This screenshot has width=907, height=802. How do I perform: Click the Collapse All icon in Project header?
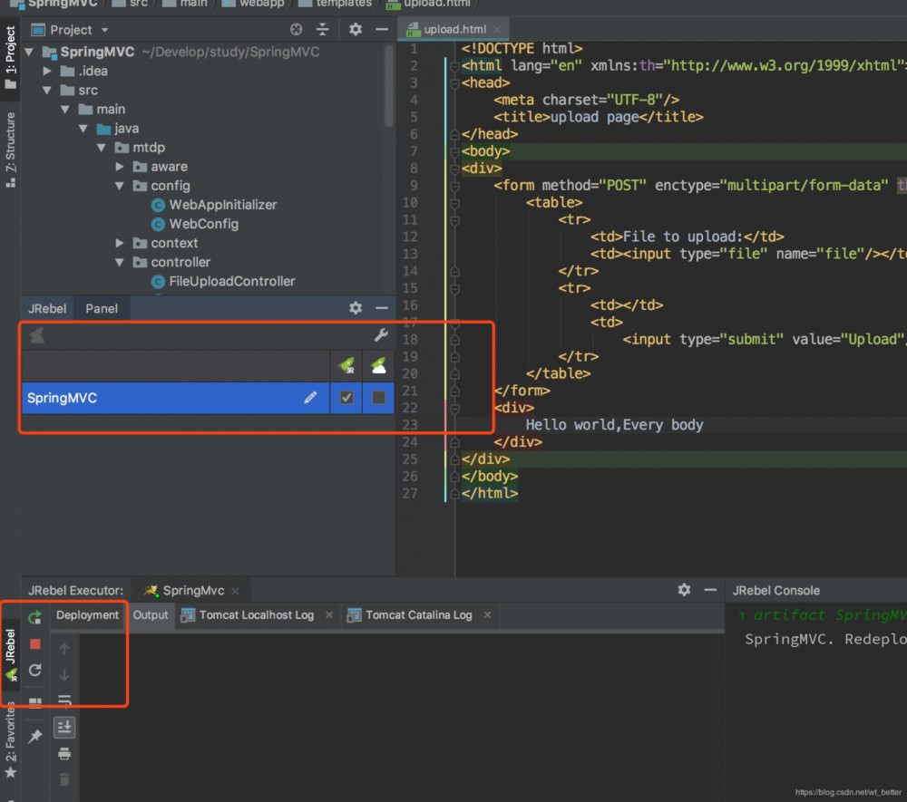tap(322, 30)
